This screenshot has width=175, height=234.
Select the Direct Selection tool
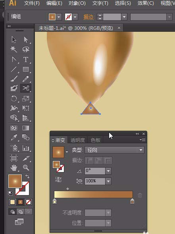tap(26, 40)
